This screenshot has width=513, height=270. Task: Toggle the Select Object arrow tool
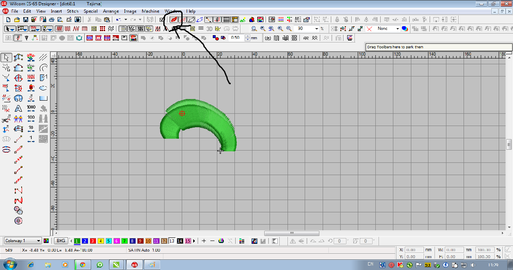(6, 57)
